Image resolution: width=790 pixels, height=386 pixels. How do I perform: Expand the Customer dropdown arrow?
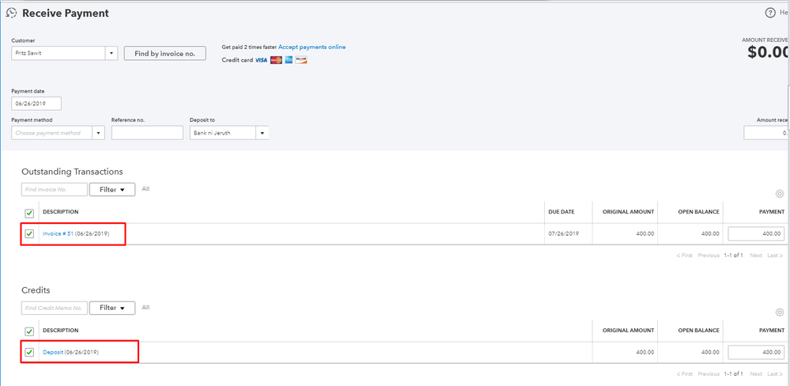click(112, 54)
